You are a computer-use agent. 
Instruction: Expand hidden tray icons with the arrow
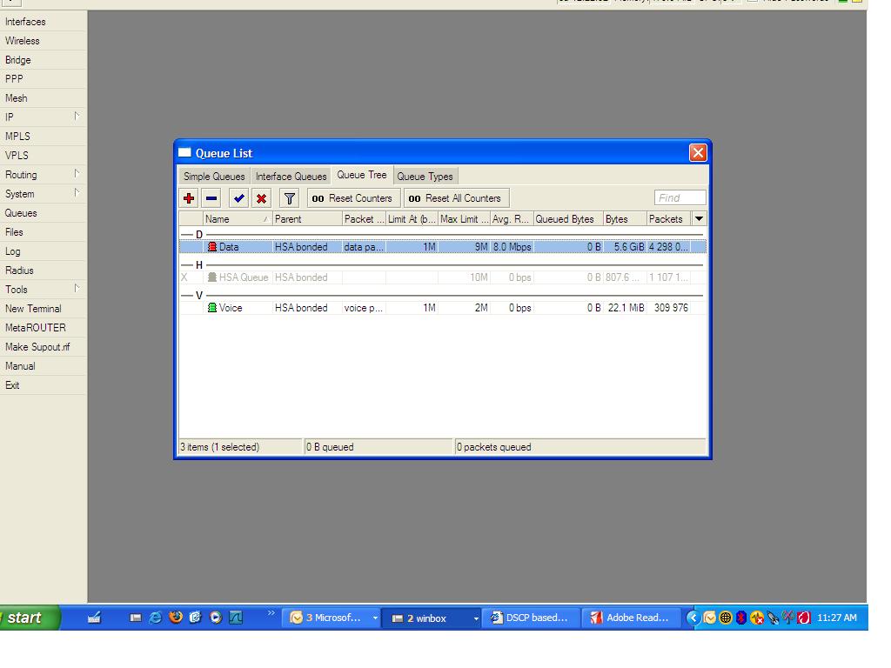tap(693, 618)
